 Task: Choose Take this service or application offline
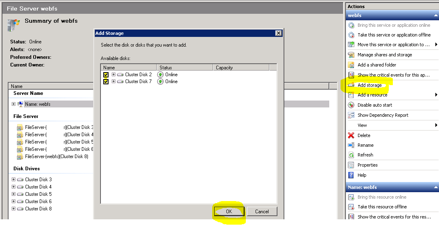[394, 35]
